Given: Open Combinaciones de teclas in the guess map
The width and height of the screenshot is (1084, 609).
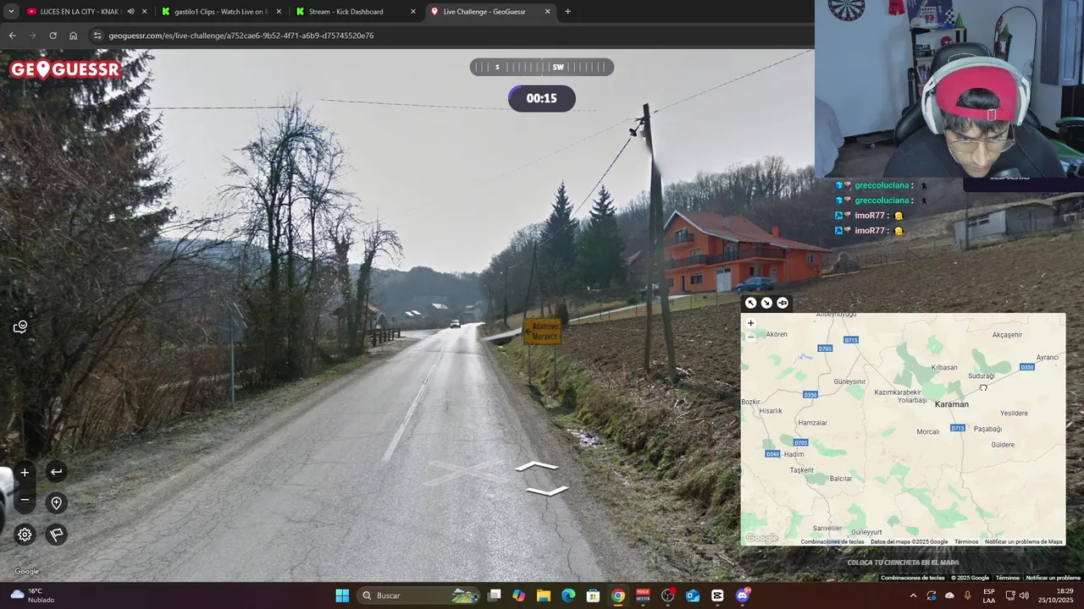Looking at the screenshot, I should pyautogui.click(x=832, y=541).
